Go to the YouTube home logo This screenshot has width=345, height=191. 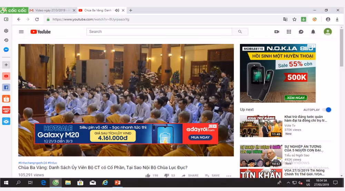click(40, 32)
